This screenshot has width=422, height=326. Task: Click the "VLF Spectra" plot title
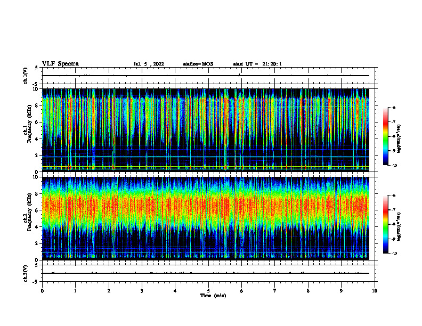[60, 64]
